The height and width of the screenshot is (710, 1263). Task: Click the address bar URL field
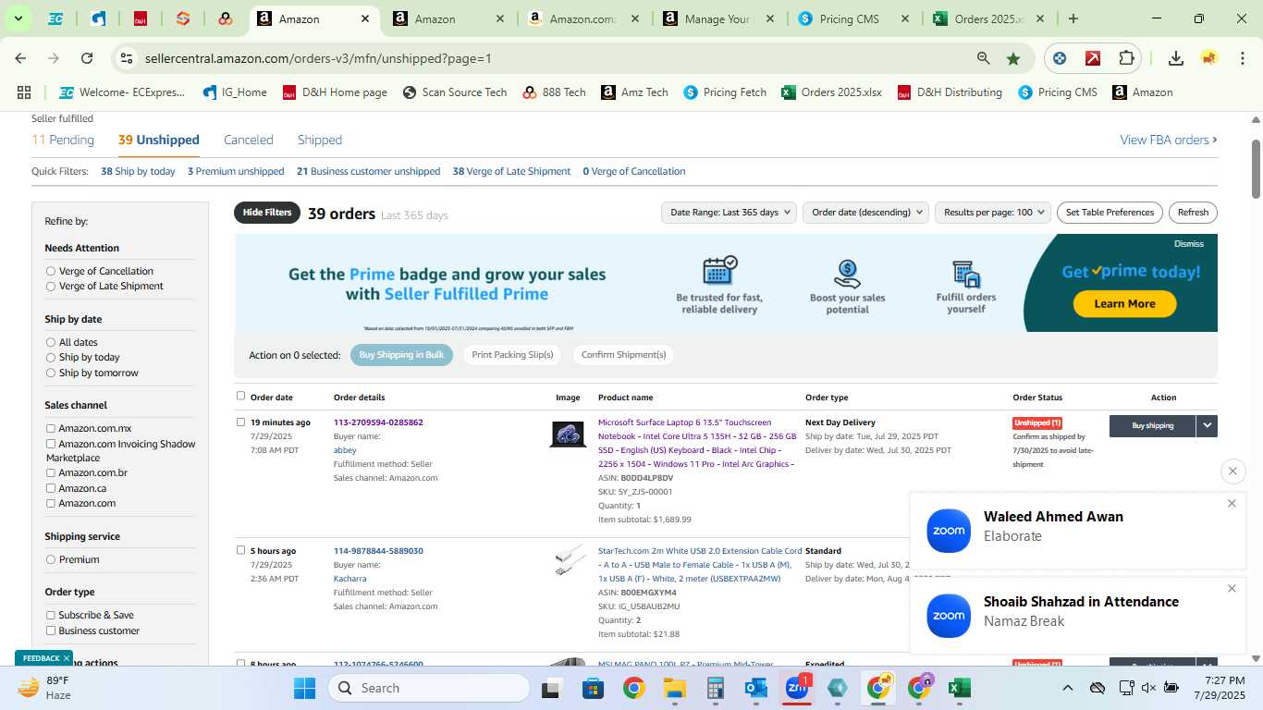click(555, 58)
